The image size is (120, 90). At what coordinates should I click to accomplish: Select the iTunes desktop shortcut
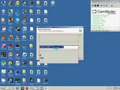[10, 29]
